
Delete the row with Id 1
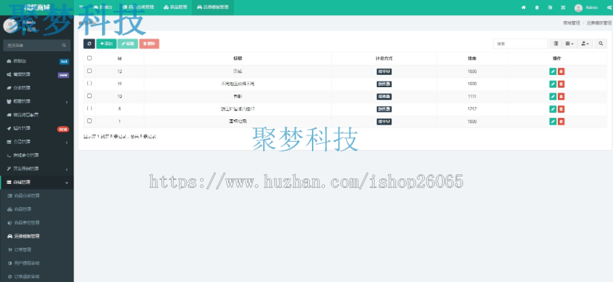pos(561,122)
